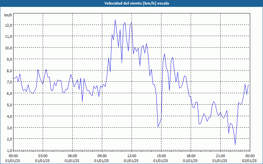Image resolution: width=263 pixels, height=164 pixels.
Task: Click the '12,0' y-axis label
Action: tap(9, 25)
